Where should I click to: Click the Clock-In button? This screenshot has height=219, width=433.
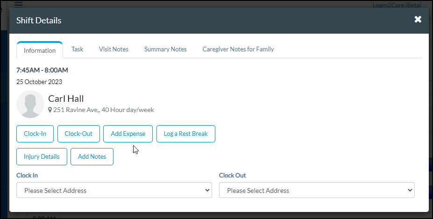tap(35, 134)
